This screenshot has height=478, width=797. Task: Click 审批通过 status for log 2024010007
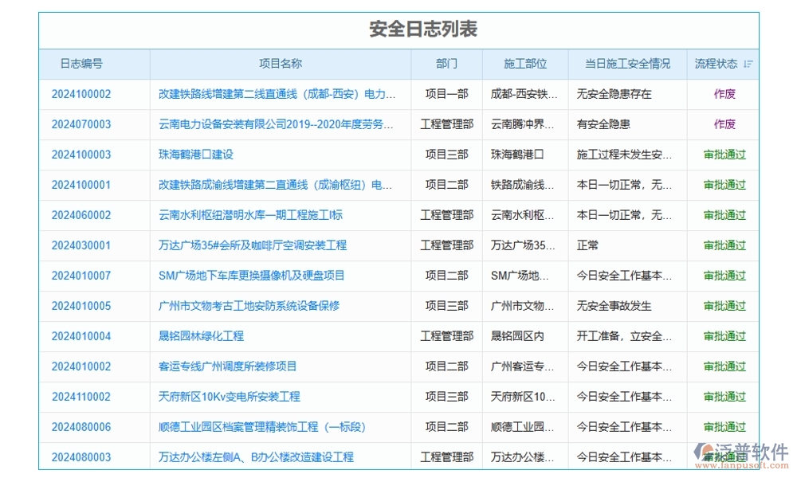724,276
